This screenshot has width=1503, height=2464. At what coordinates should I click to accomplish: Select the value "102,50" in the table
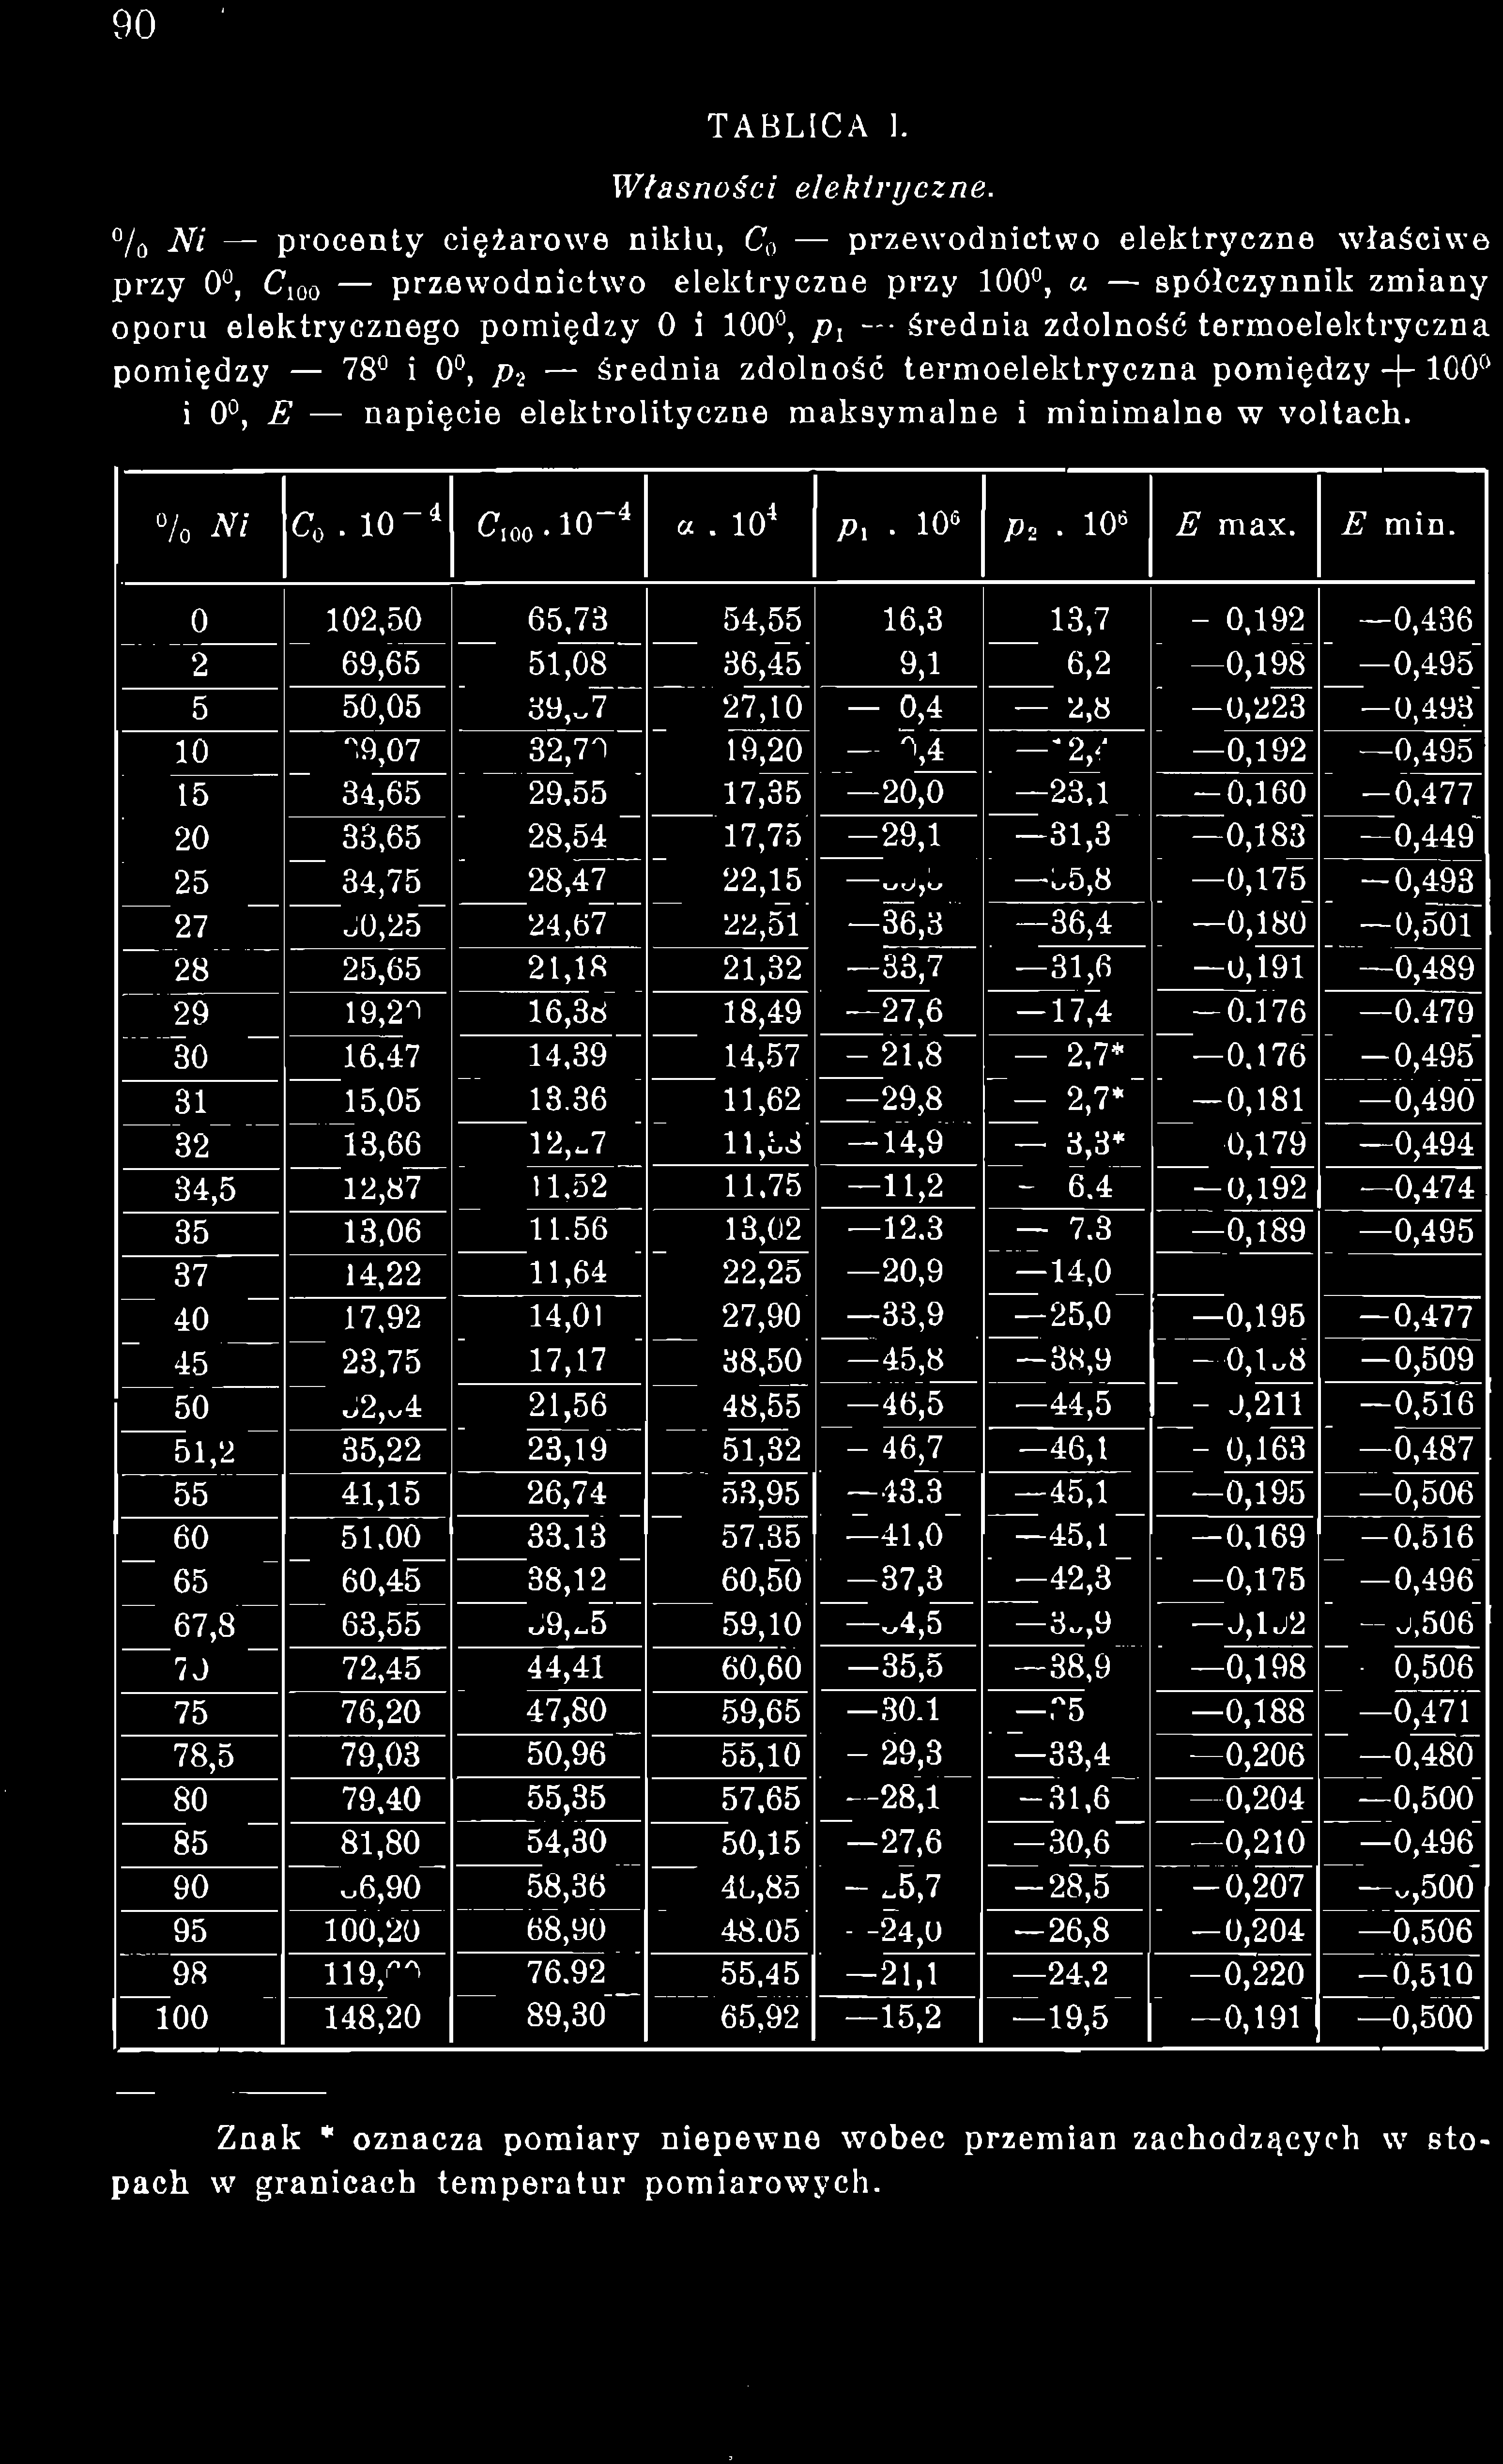click(373, 621)
